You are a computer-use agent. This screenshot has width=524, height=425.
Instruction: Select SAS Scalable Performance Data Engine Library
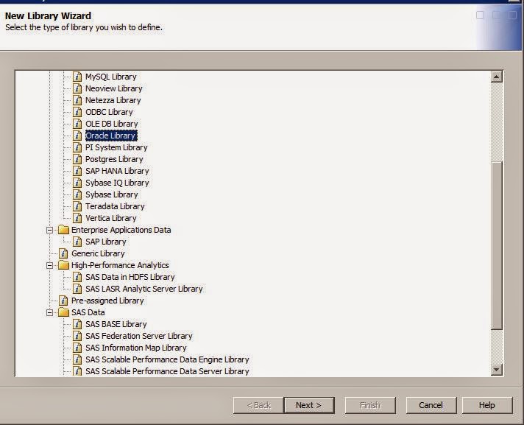coord(167,359)
